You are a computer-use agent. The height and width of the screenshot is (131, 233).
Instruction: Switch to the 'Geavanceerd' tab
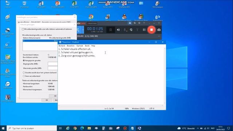point(36,22)
